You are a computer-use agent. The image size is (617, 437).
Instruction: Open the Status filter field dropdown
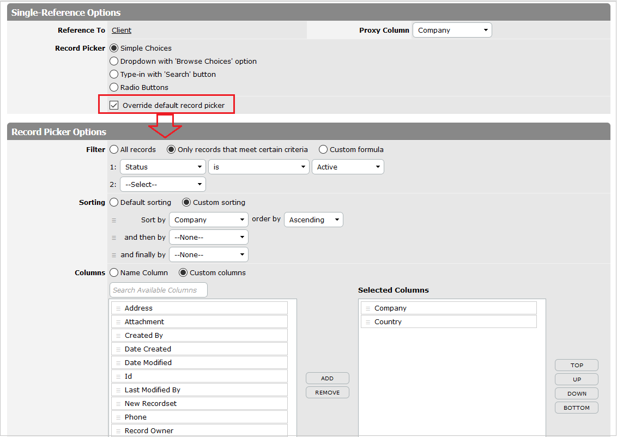pyautogui.click(x=163, y=167)
